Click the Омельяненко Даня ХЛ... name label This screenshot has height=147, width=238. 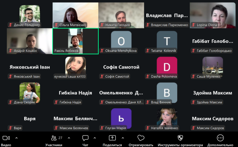coord(124,102)
